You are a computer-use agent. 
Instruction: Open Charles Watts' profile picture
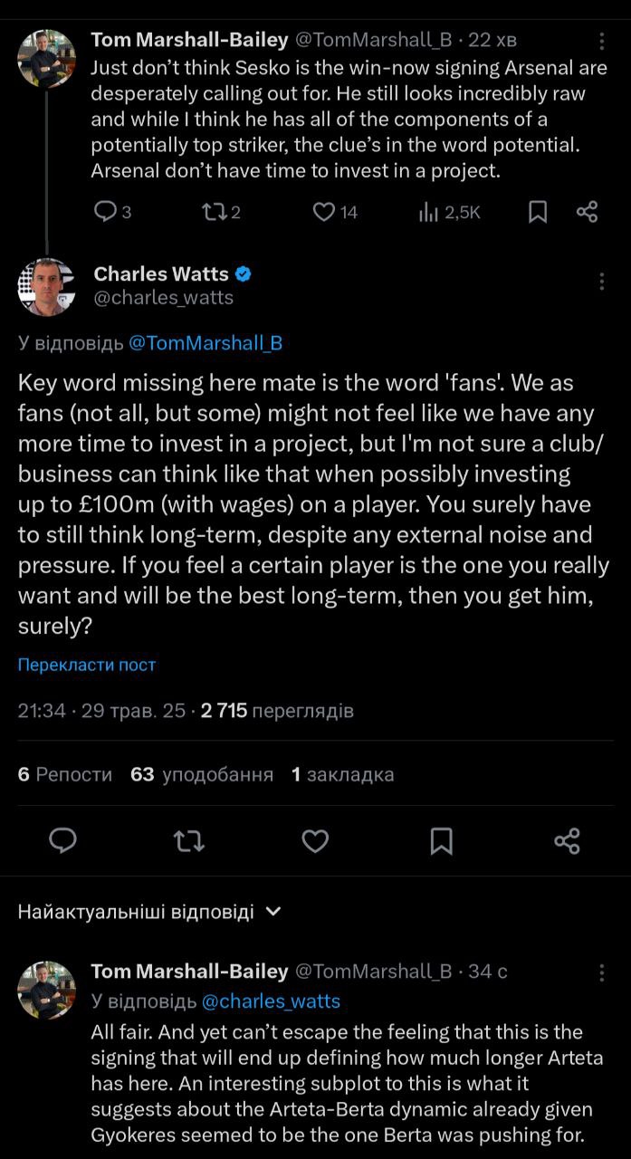46,286
